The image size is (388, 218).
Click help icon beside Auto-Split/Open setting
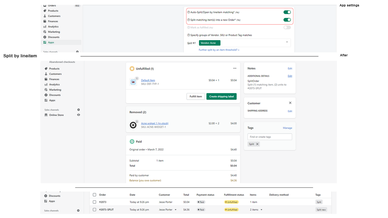(189, 12)
